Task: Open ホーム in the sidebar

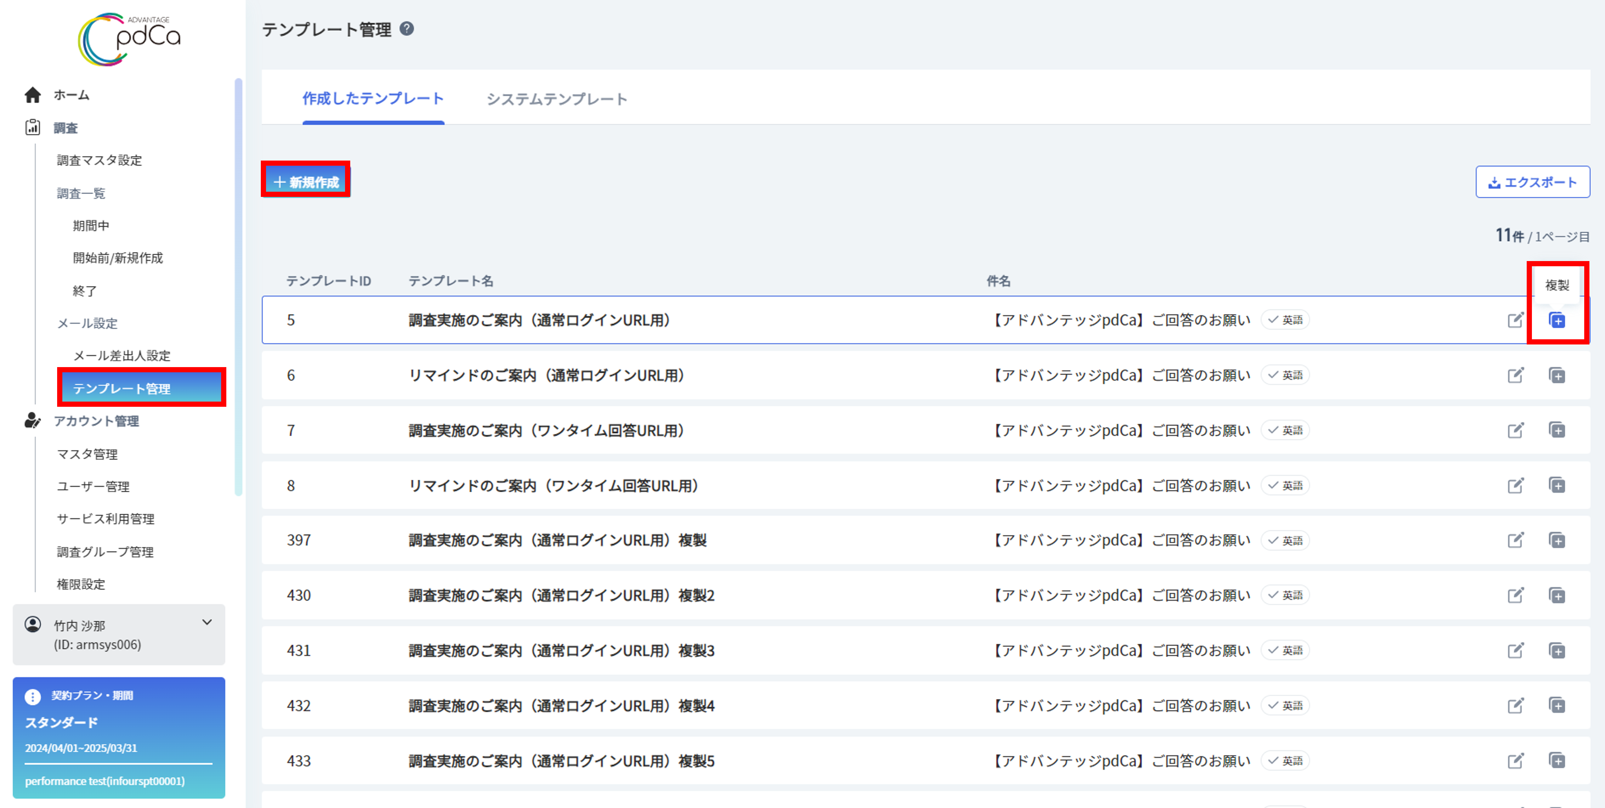Action: 71,95
